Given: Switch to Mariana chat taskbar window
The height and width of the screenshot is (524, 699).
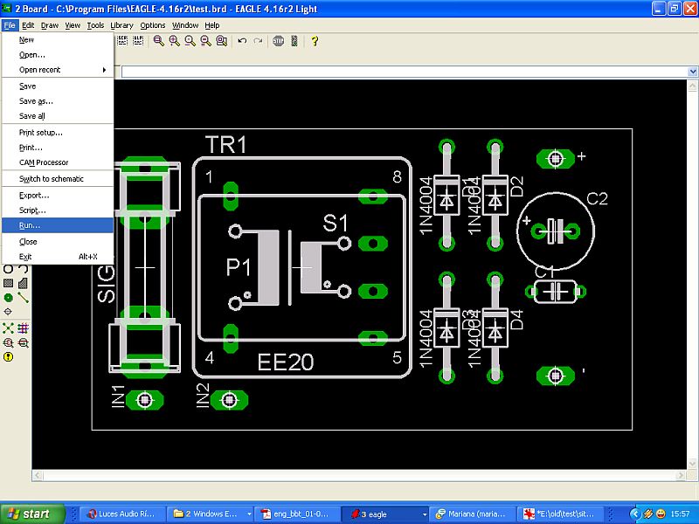Looking at the screenshot, I should click(x=473, y=514).
